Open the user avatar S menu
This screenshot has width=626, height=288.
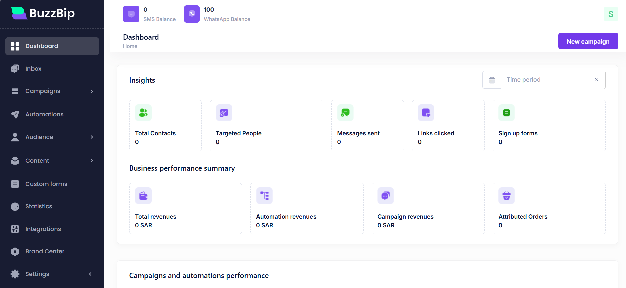(611, 14)
